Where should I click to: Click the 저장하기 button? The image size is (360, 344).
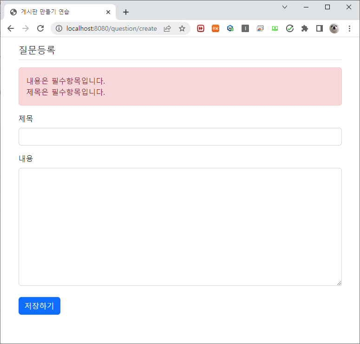tap(39, 306)
